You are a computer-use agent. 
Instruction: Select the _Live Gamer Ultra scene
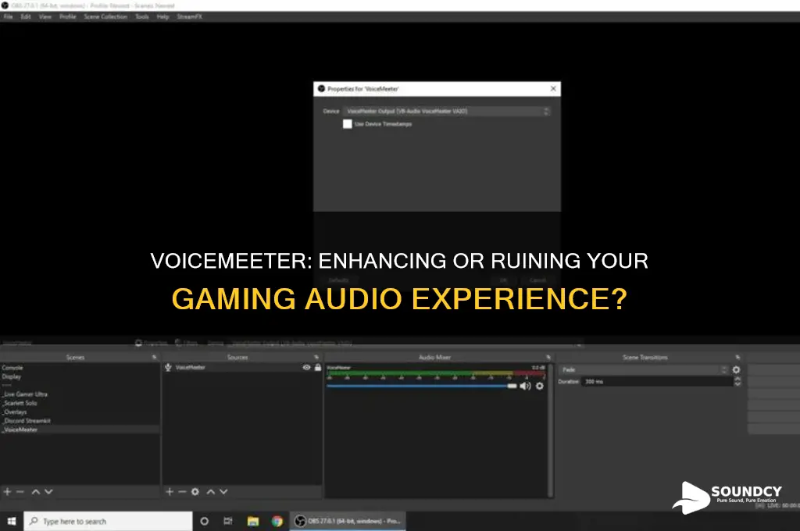click(24, 394)
